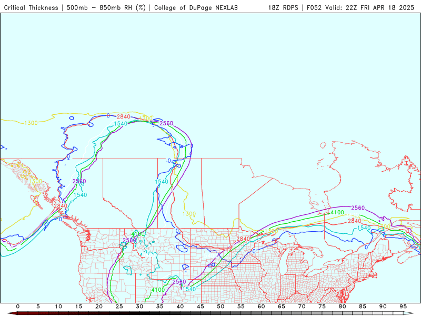Select the 75 tick label on RH scale

(322, 307)
